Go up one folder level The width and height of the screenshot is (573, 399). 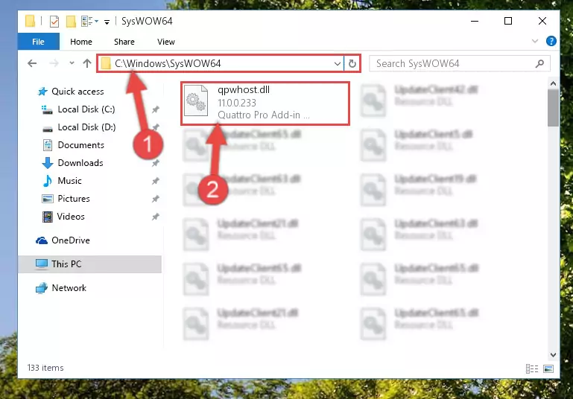pos(87,63)
